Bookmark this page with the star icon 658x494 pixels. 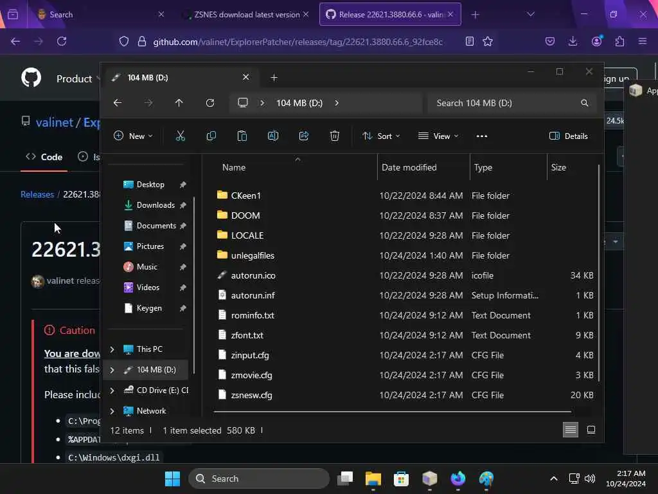click(488, 41)
